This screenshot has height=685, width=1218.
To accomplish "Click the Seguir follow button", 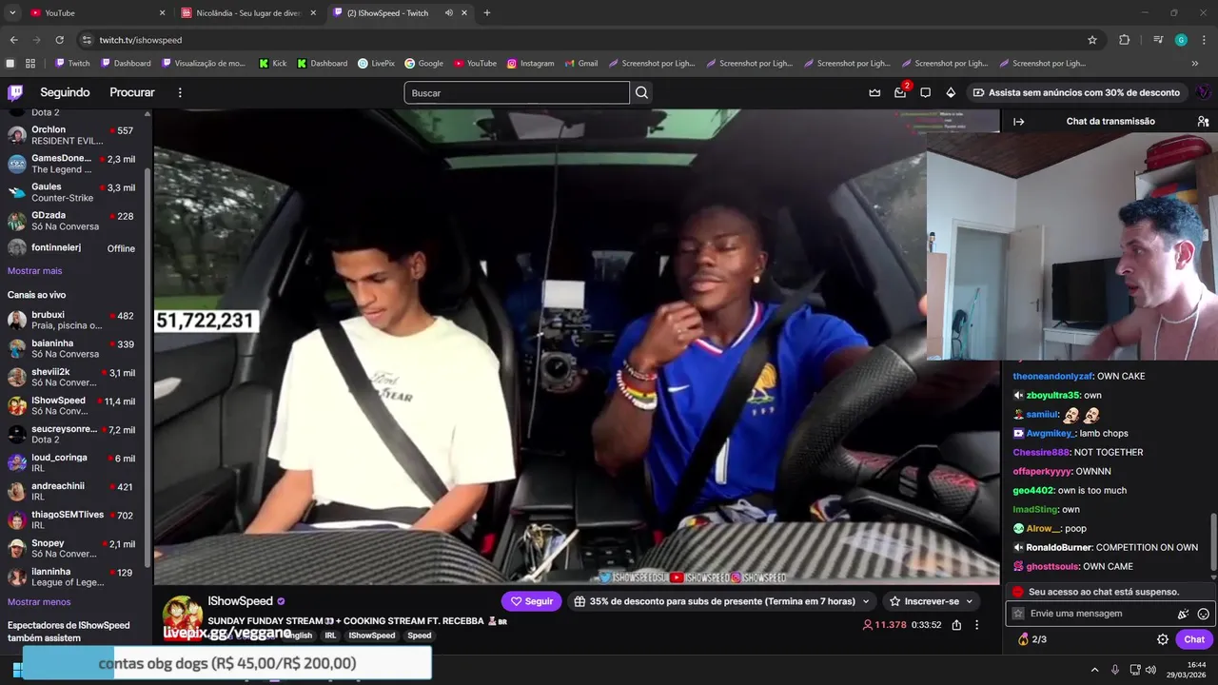I will point(531,601).
